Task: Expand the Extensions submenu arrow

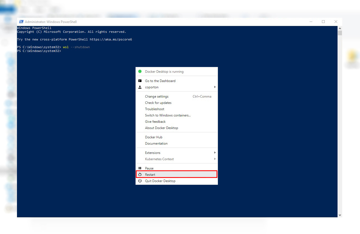Action: [x=215, y=153]
